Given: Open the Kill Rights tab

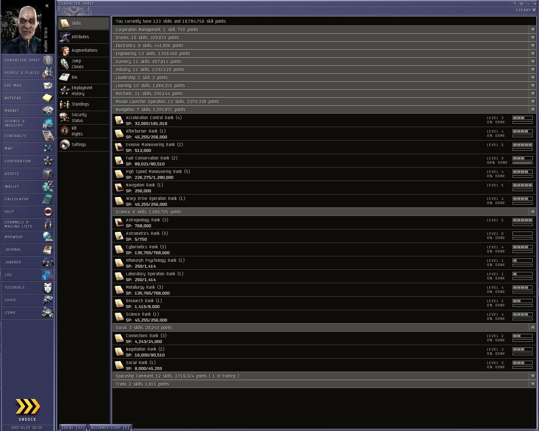Looking at the screenshot, I should tap(83, 131).
